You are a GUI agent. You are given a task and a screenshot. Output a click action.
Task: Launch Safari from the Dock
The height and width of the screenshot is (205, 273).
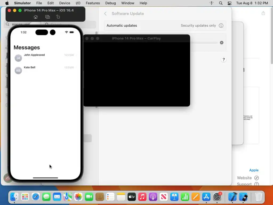pyautogui.click(x=36, y=197)
